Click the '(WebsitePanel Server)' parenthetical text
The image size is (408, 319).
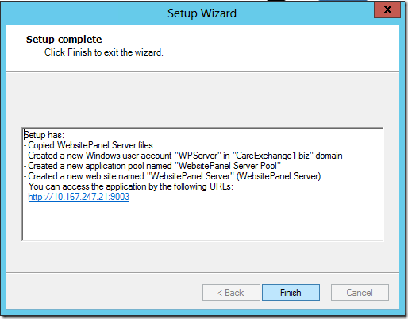pyautogui.click(x=279, y=176)
